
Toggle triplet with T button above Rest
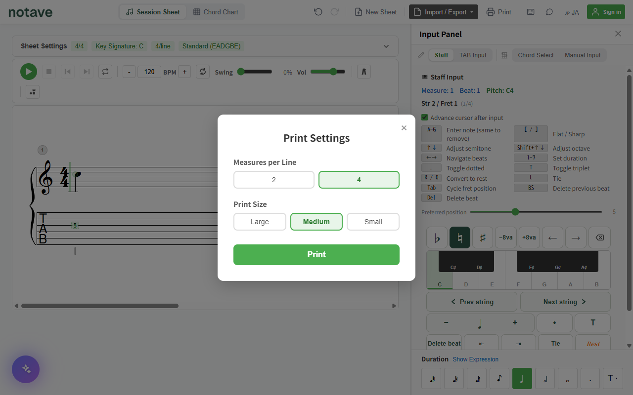(593, 323)
